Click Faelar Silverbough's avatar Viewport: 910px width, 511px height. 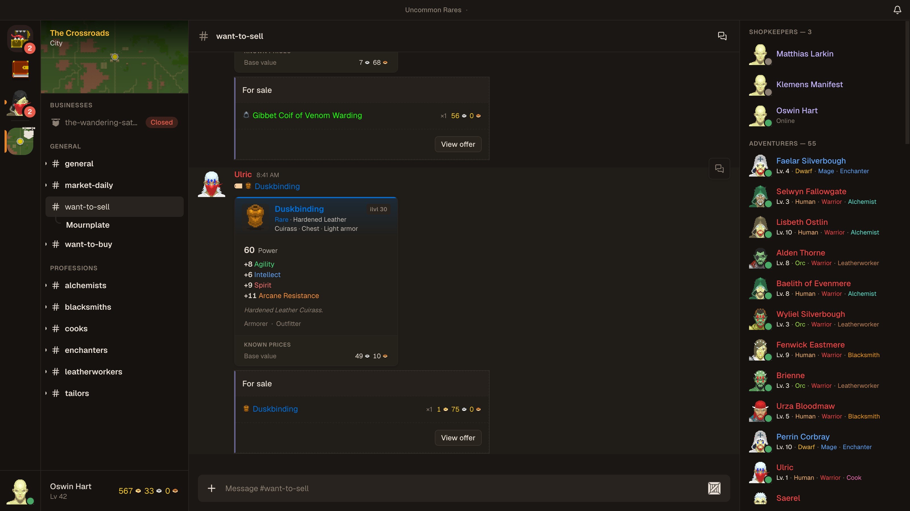coord(760,166)
